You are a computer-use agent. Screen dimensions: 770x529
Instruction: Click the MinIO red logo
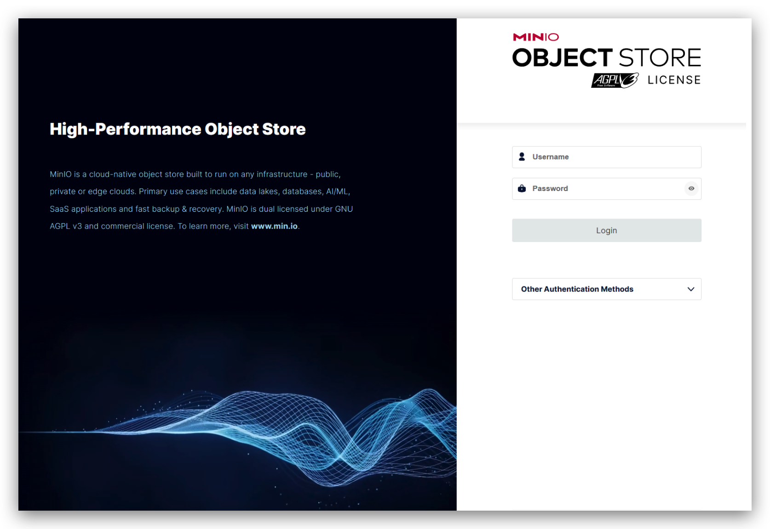[x=536, y=37]
